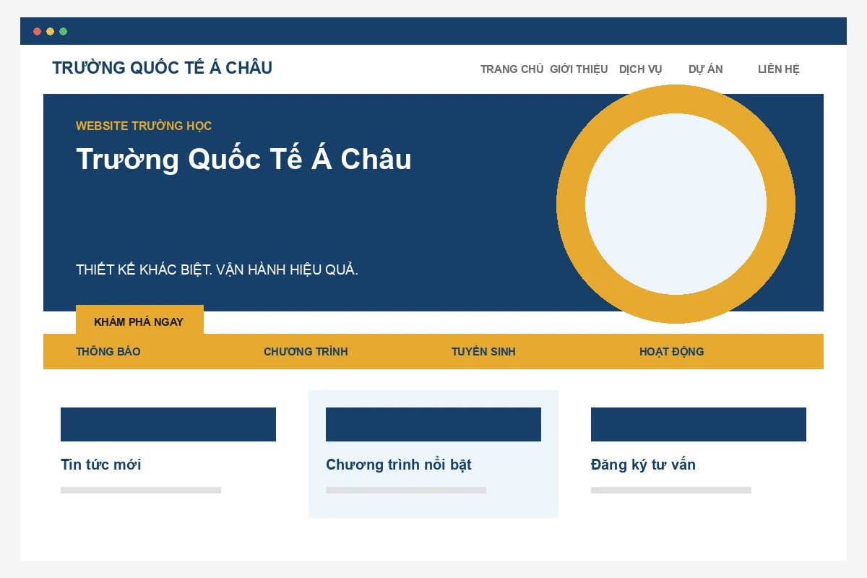
Task: Go to the GIỚI THIỆU page
Action: click(579, 69)
